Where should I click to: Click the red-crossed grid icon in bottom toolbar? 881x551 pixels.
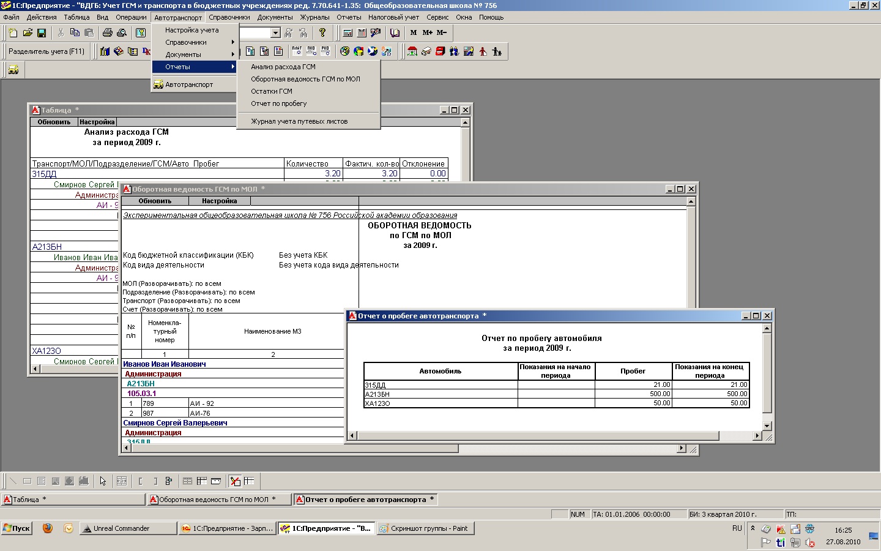(235, 481)
